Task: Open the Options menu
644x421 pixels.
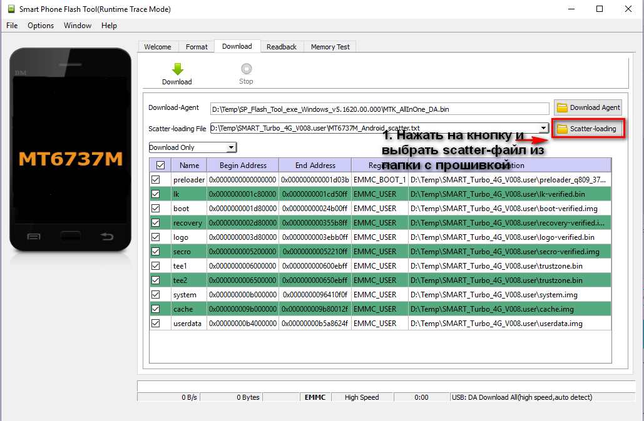Action: (x=41, y=26)
